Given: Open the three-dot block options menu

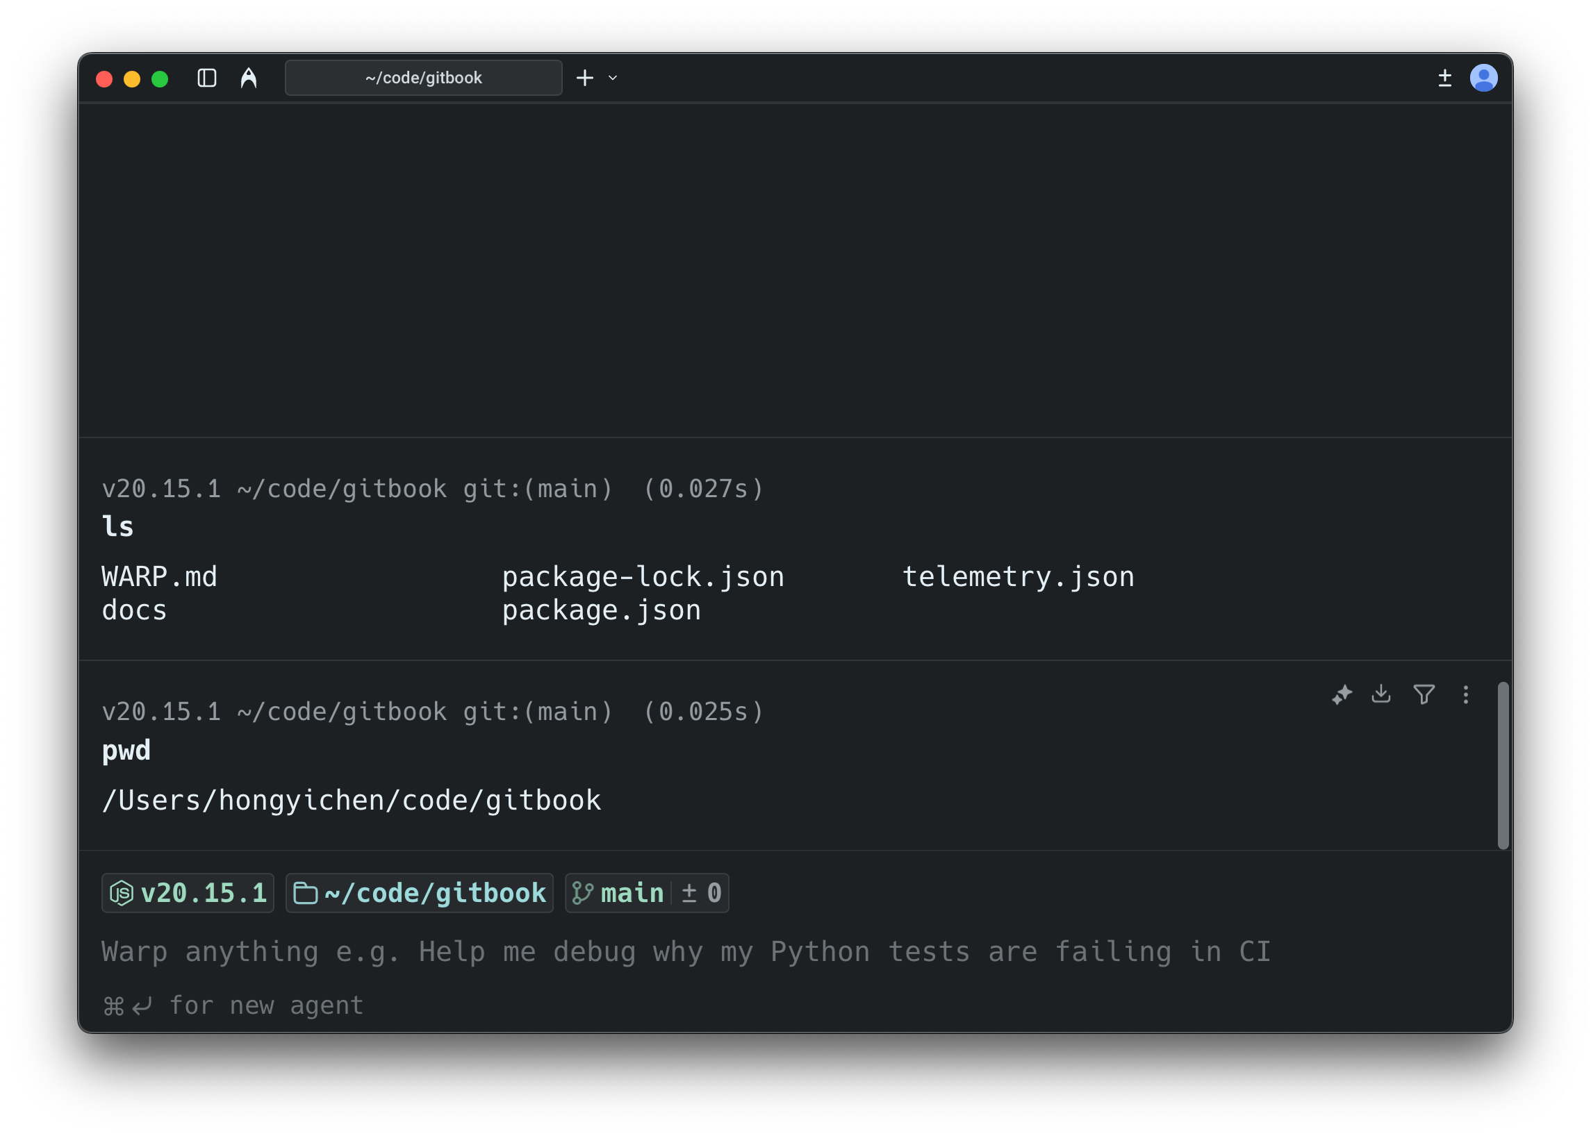Looking at the screenshot, I should pos(1465,694).
